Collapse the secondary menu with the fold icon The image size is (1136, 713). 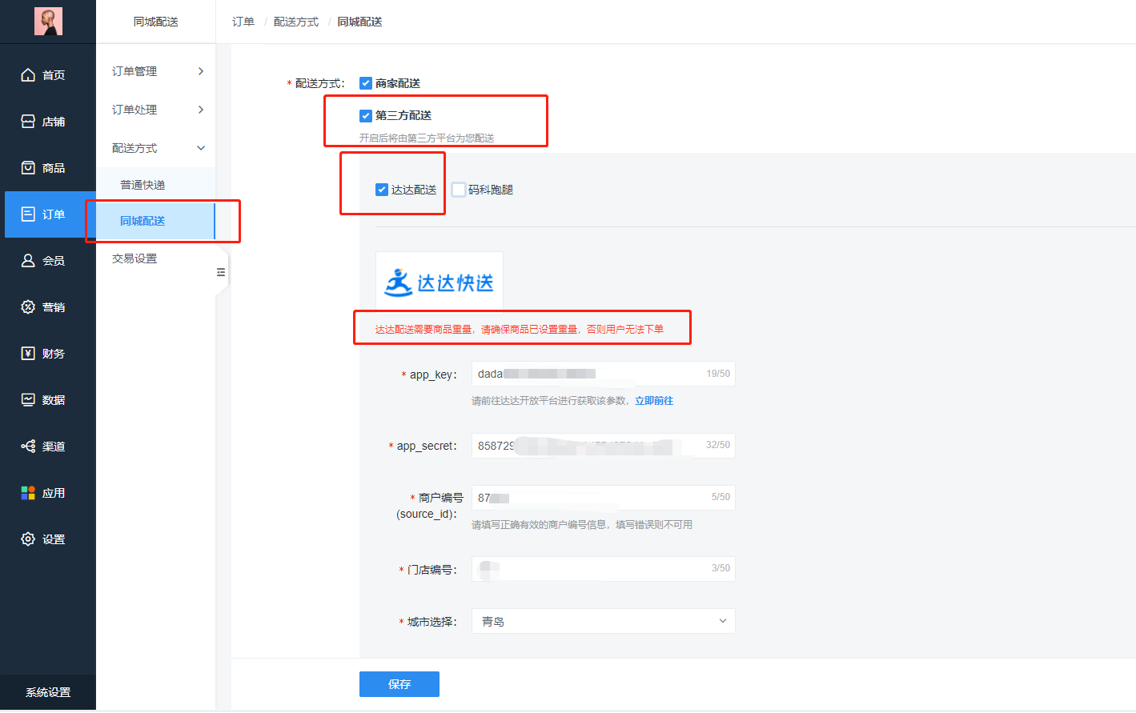pyautogui.click(x=221, y=273)
